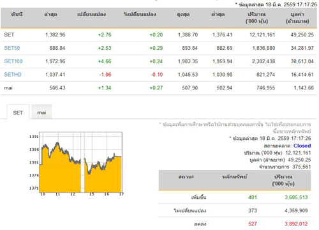Click the %เปลี่ยนแปลง column header
The image size is (319, 230).
(x=140, y=14)
